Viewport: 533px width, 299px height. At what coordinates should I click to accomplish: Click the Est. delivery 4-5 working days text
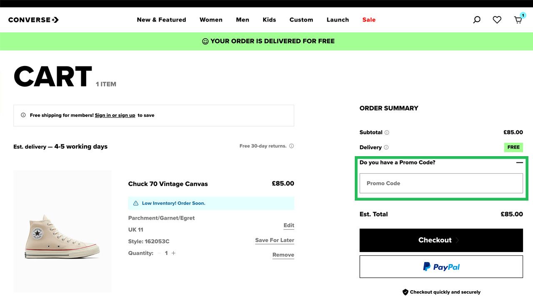pyautogui.click(x=60, y=147)
